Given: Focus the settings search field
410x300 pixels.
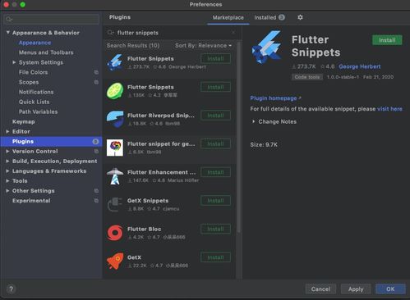Looking at the screenshot, I should [x=52, y=19].
